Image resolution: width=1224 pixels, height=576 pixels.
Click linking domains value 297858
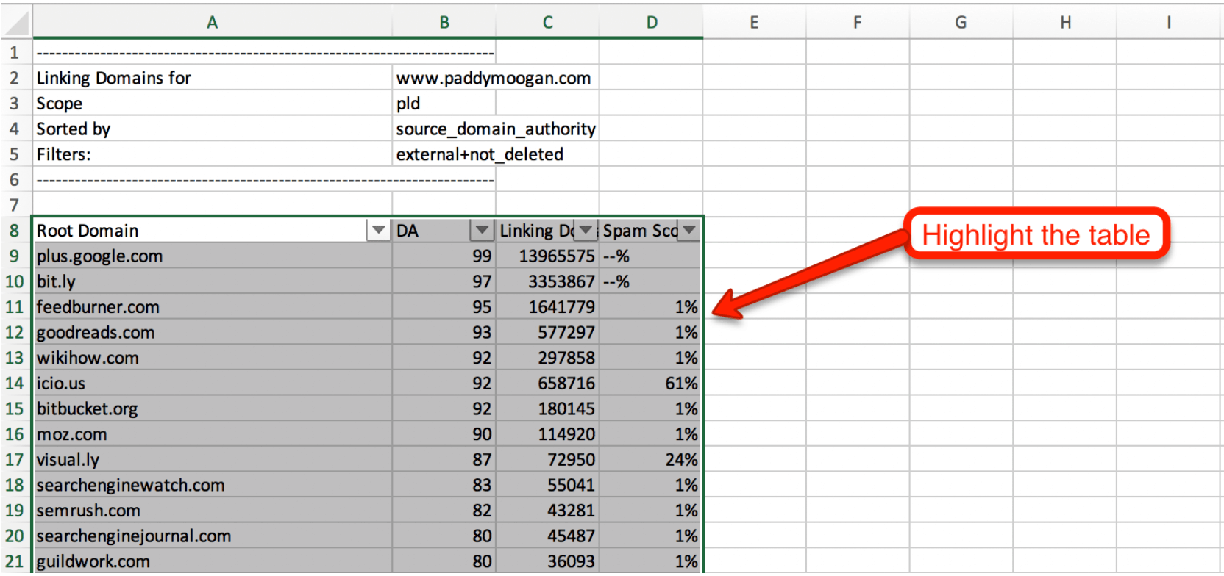(548, 358)
